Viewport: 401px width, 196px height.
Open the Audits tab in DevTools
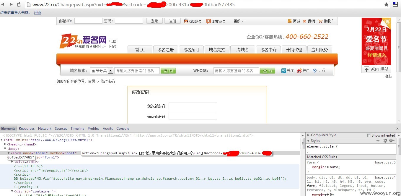(108, 129)
